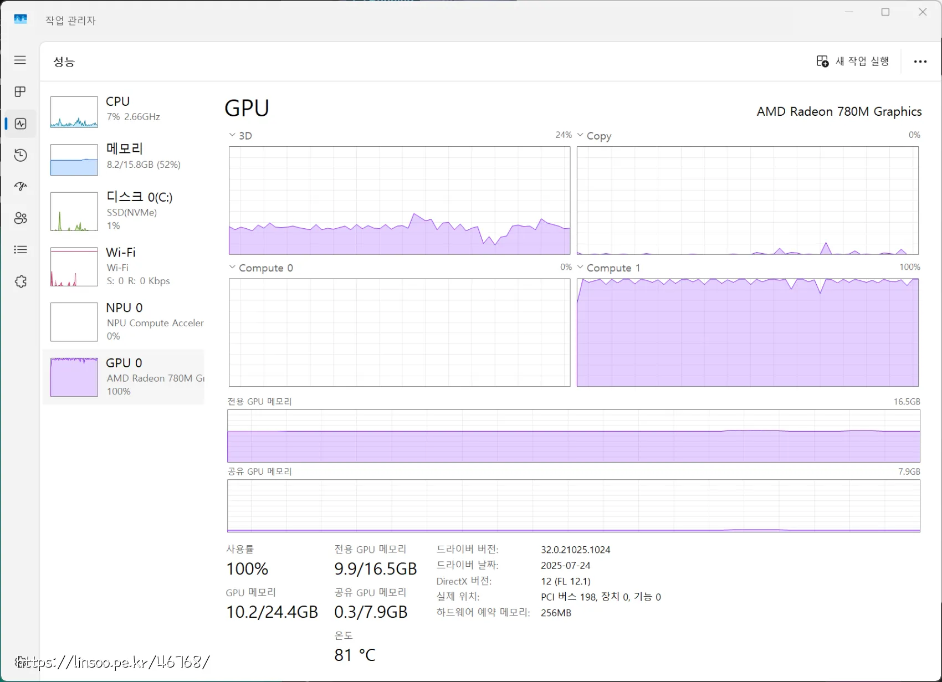Open the Compute 0 engine dropdown
The width and height of the screenshot is (942, 682).
[232, 267]
